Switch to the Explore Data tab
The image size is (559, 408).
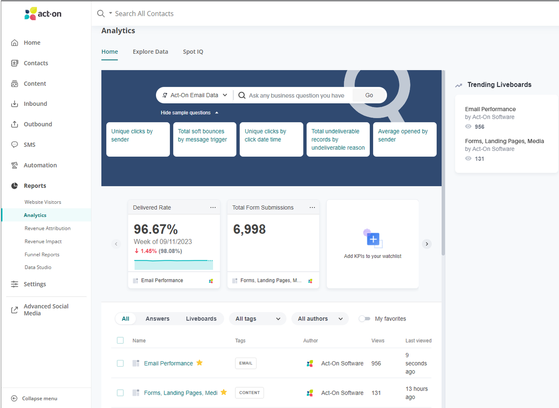151,52
